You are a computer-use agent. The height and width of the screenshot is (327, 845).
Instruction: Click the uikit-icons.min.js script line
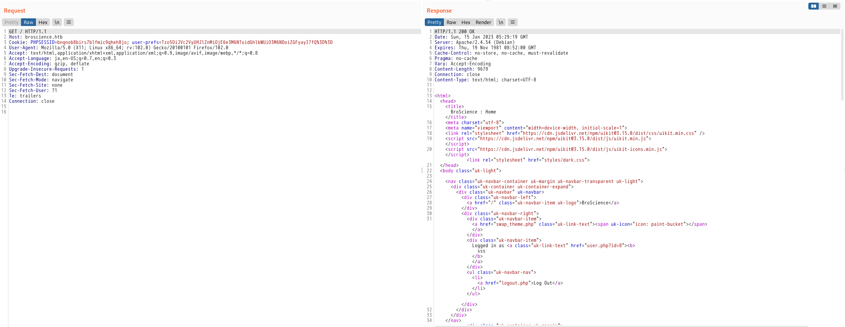point(556,149)
